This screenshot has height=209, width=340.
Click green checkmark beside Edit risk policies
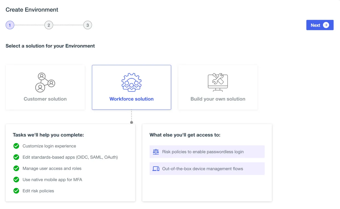tap(16, 191)
